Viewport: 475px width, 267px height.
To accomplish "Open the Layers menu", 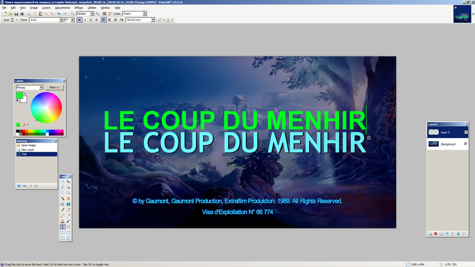I will click(46, 8).
